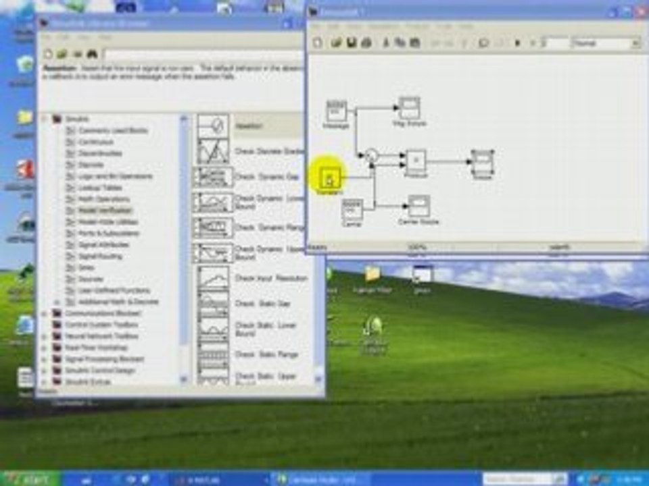The image size is (649, 486).
Task: Select the Carrier source block
Action: (x=352, y=211)
